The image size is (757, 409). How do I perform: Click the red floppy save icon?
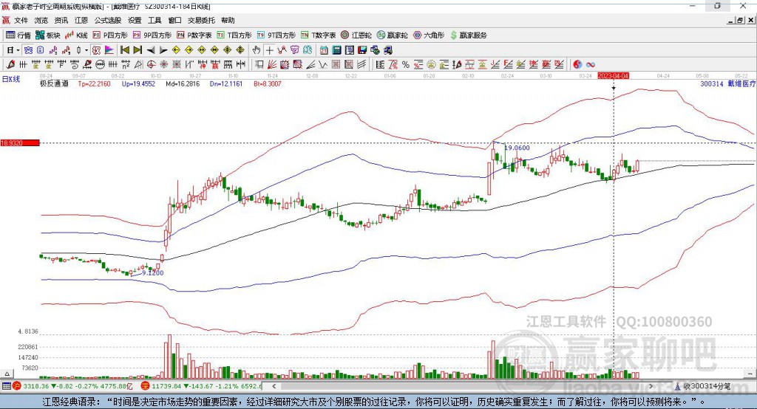pyautogui.click(x=362, y=50)
